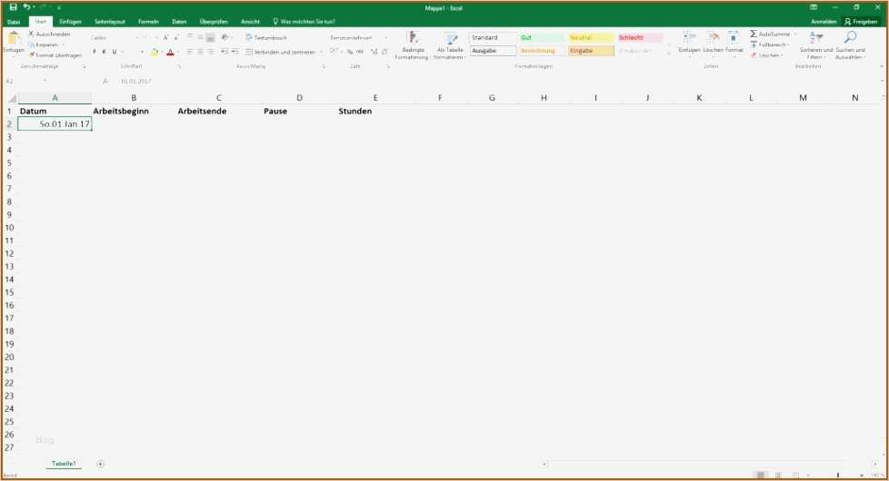Apply the Eingabe cell style
This screenshot has height=481, width=889.
tap(591, 51)
